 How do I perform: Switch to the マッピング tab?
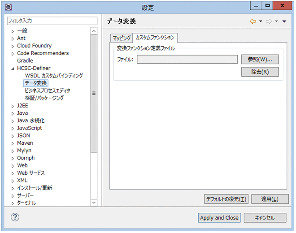[122, 38]
